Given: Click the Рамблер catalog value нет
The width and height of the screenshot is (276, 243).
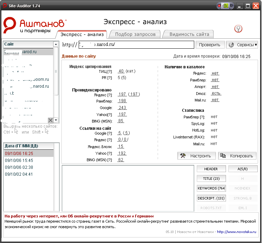Looking at the screenshot, I should click(x=215, y=80).
